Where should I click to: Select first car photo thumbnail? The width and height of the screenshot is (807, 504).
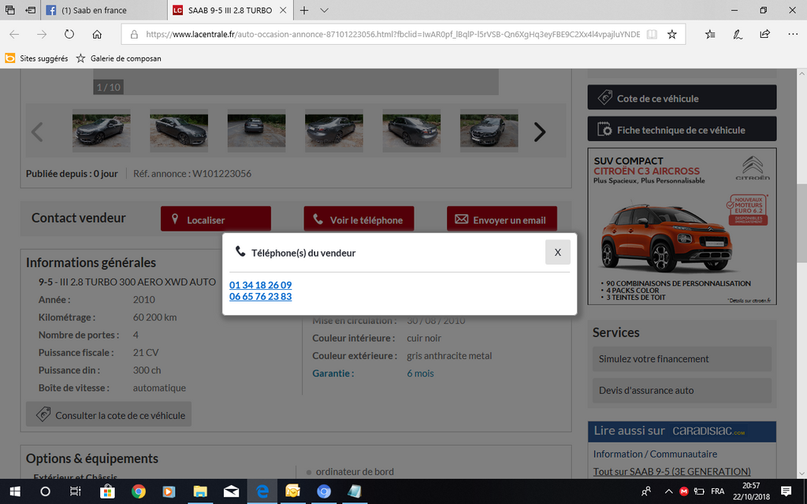point(102,131)
